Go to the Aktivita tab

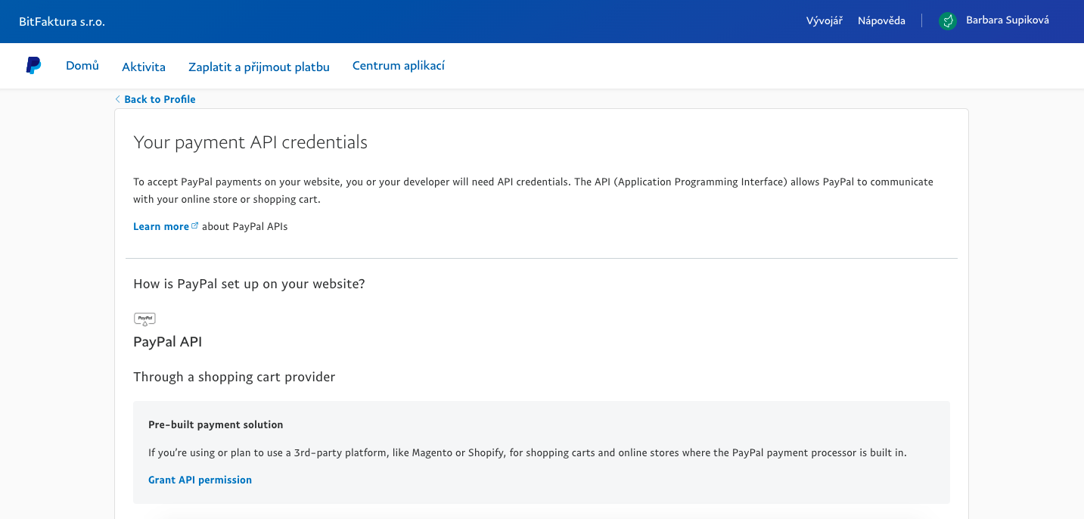(x=144, y=67)
